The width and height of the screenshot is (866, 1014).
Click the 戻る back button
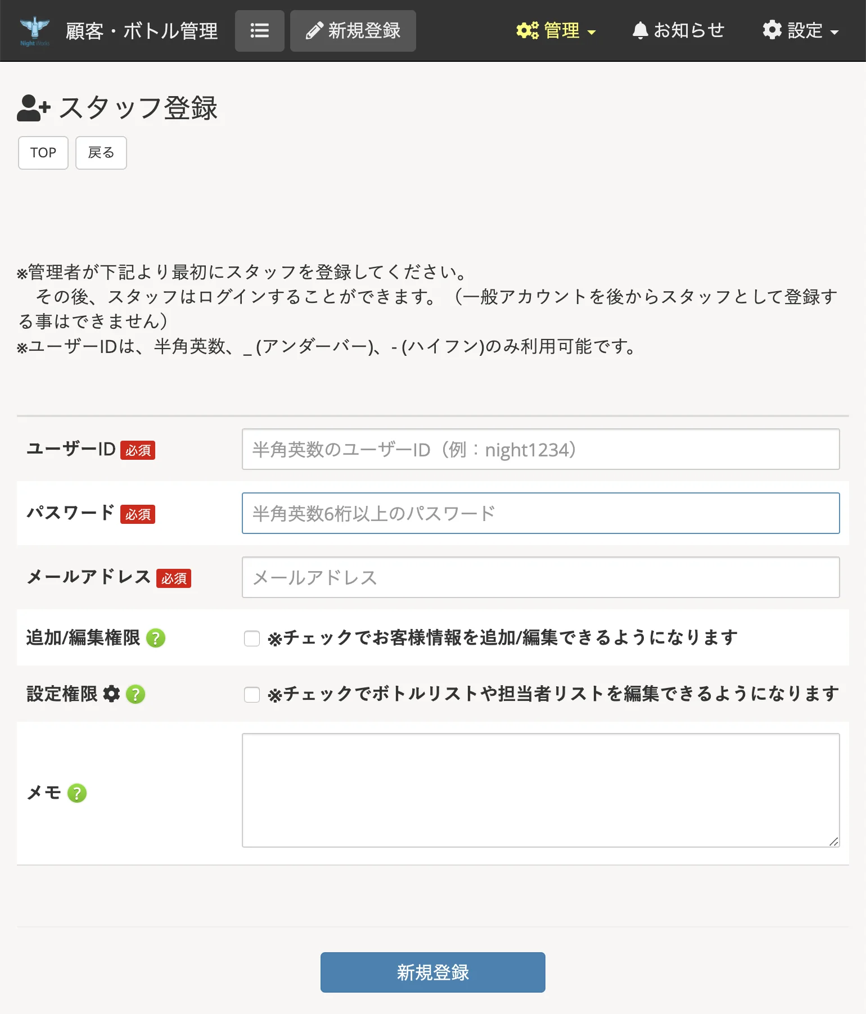(101, 153)
